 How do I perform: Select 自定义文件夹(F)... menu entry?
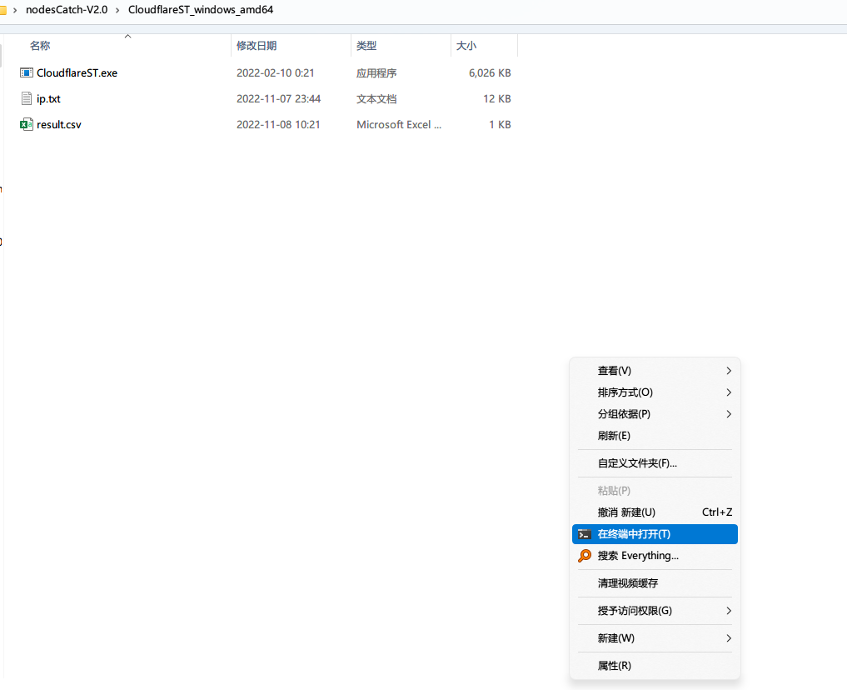tap(637, 463)
